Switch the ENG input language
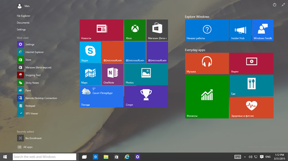 coord(268,157)
